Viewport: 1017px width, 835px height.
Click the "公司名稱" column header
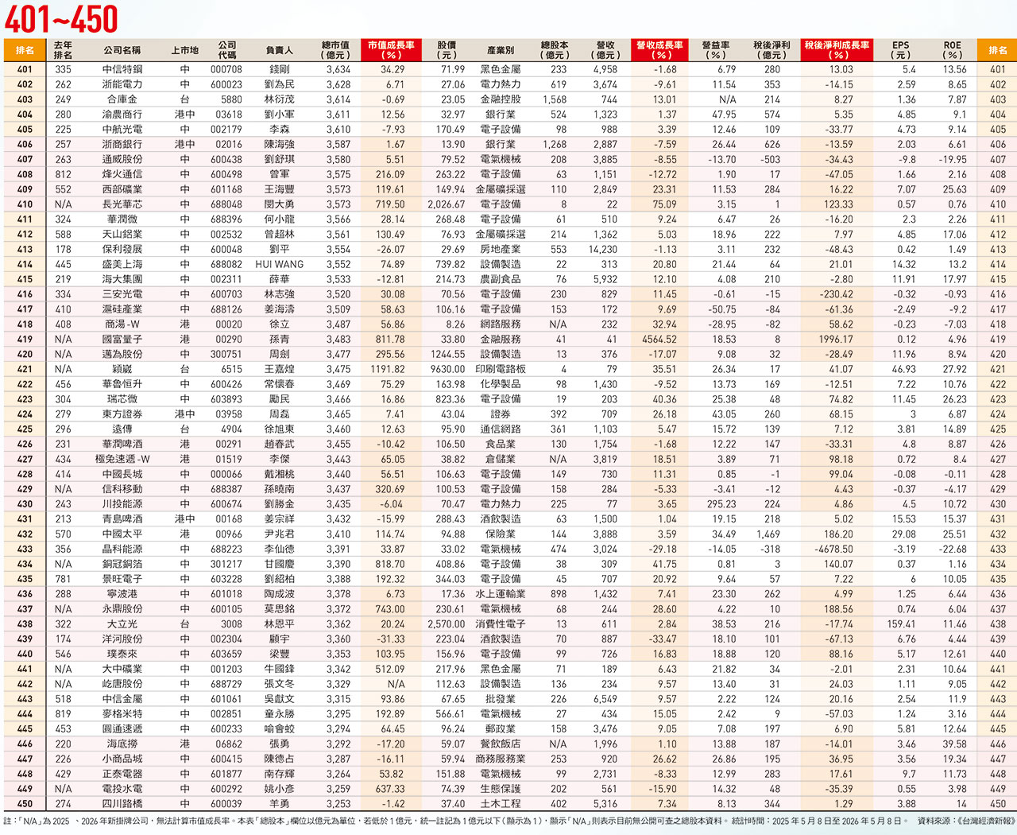coord(122,50)
